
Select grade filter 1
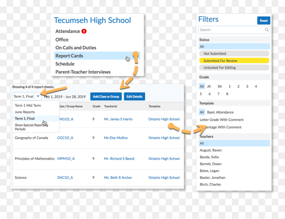(x=230, y=86)
